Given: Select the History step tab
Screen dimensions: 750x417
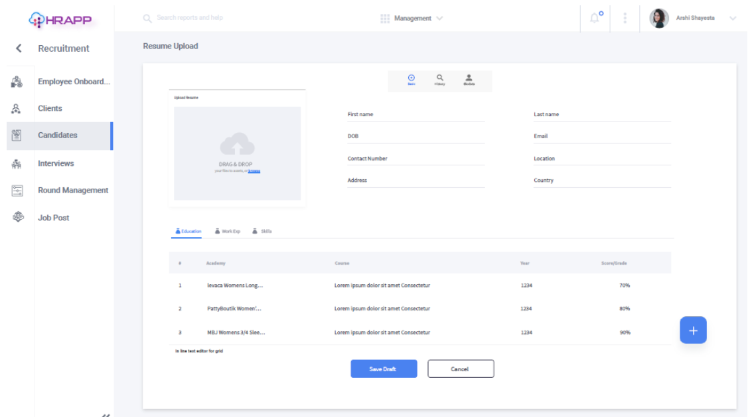Looking at the screenshot, I should (x=439, y=80).
